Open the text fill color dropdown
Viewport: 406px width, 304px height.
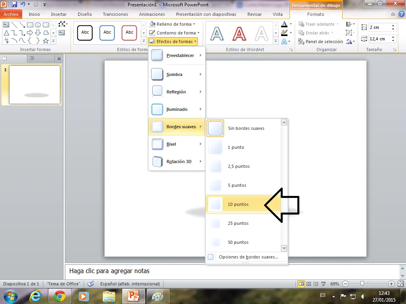click(x=291, y=24)
